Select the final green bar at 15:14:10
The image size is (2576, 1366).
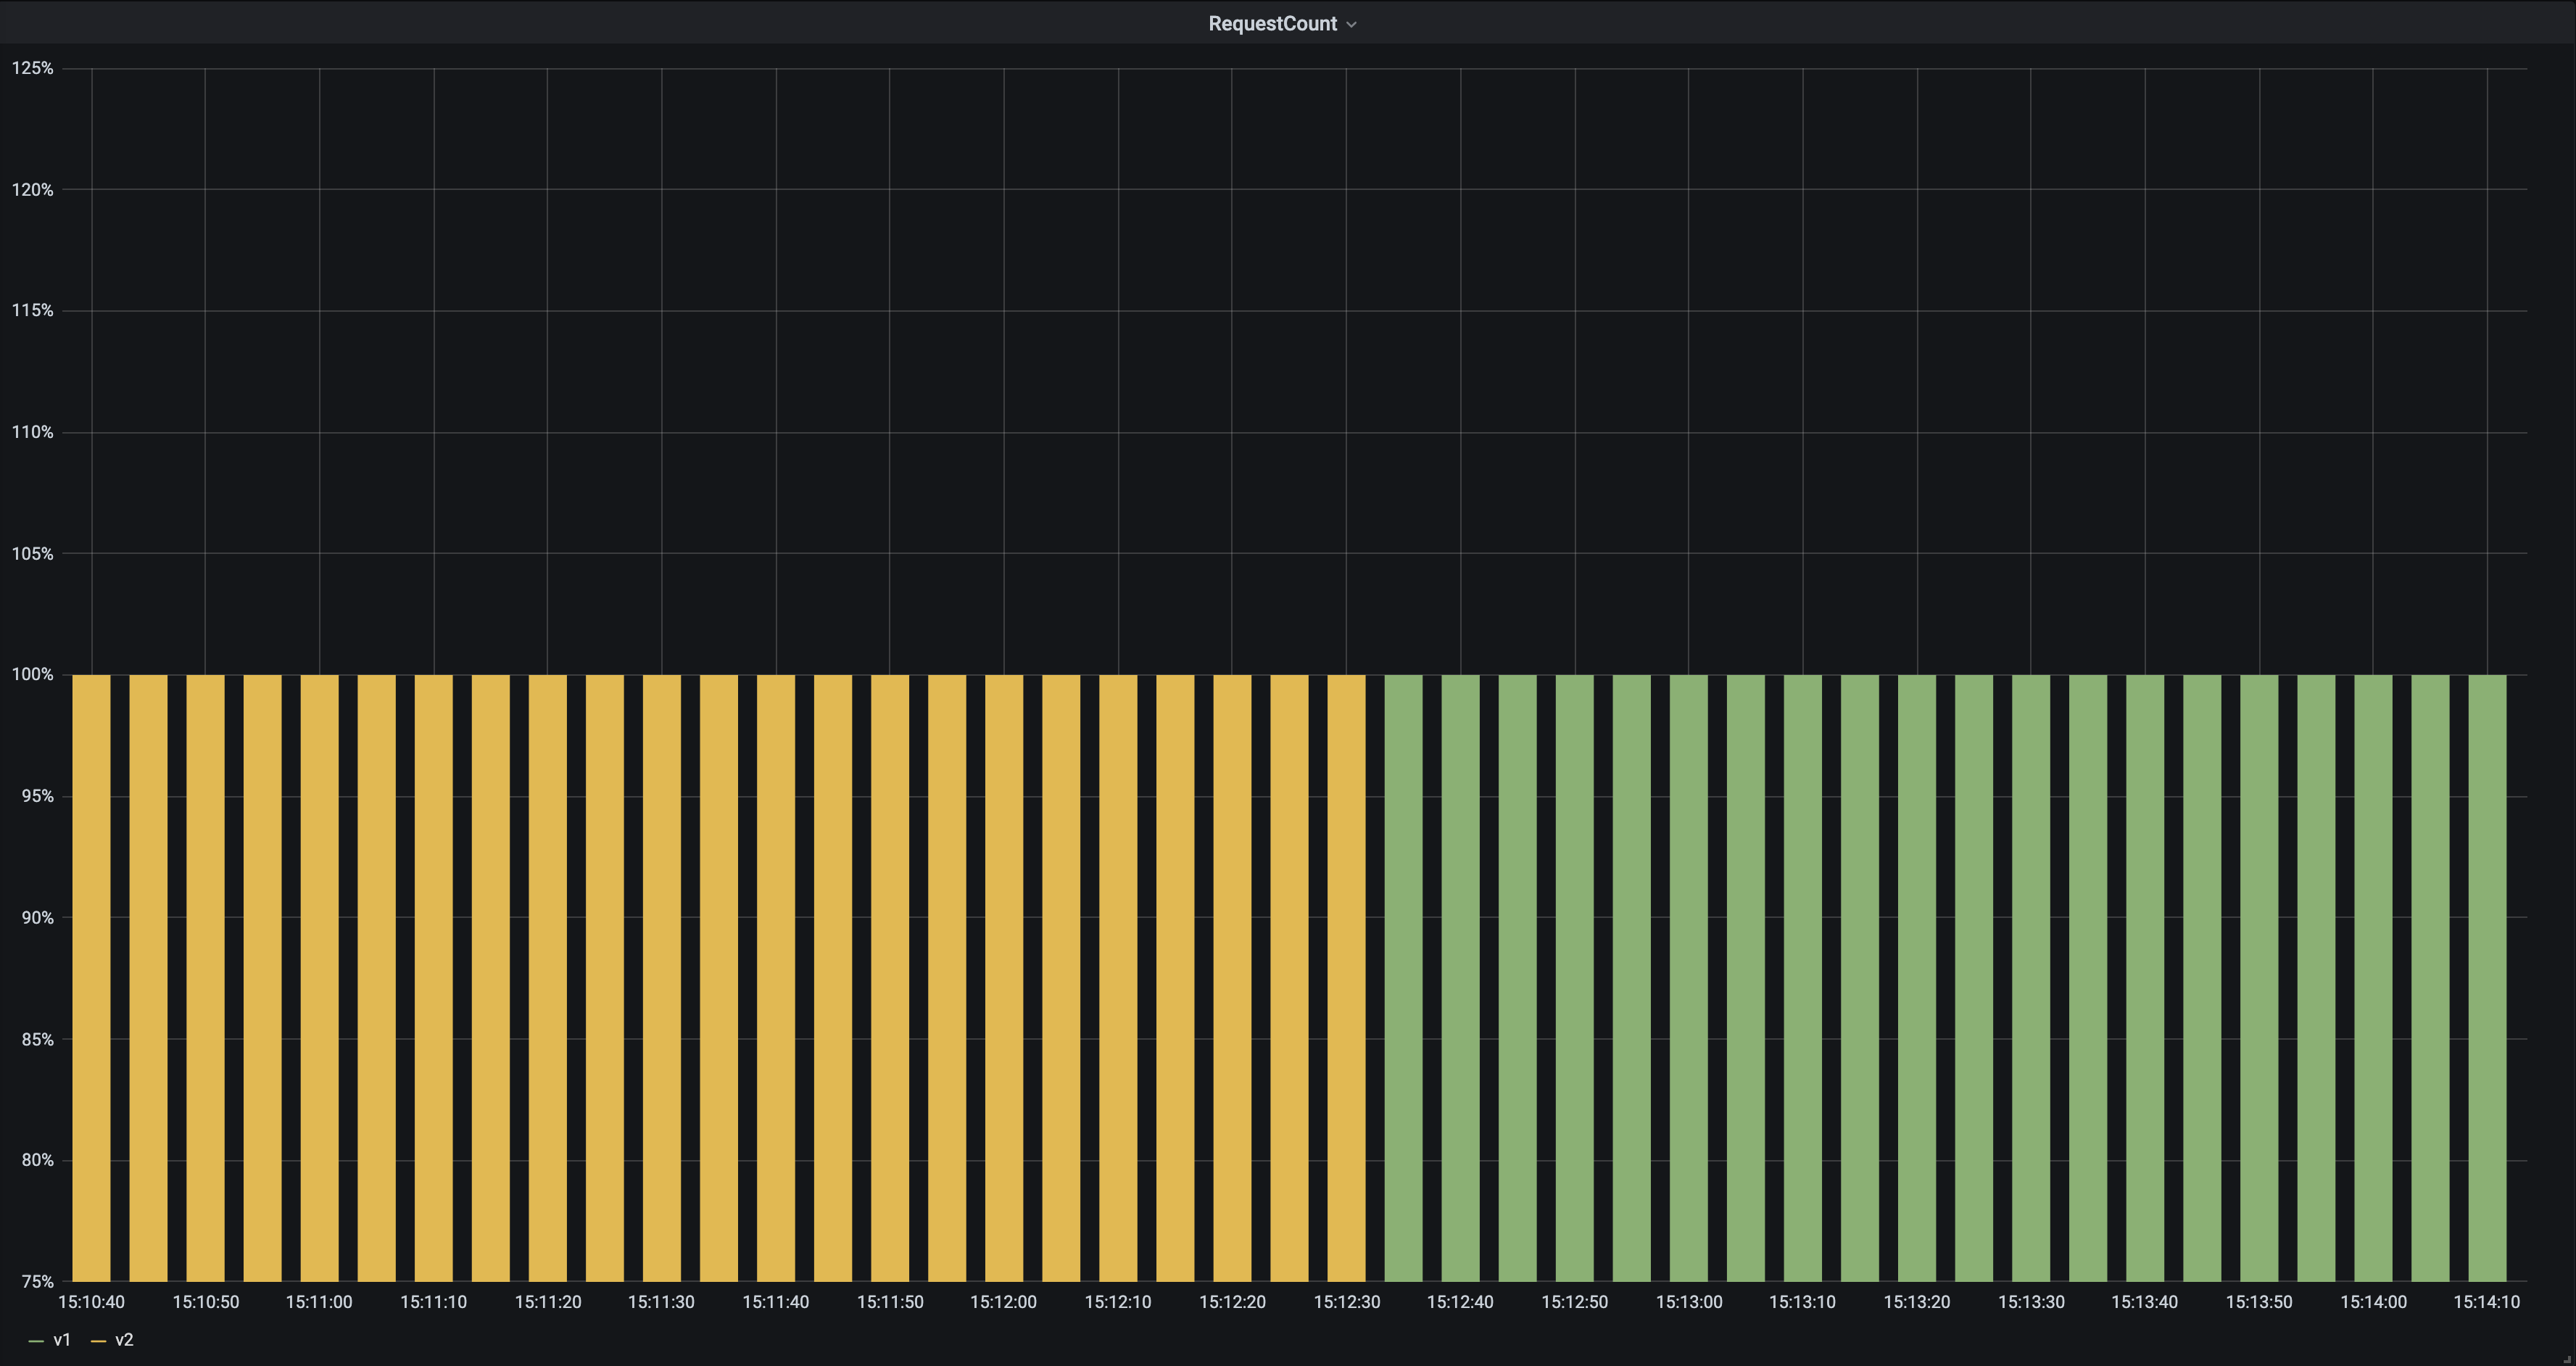point(2487,978)
